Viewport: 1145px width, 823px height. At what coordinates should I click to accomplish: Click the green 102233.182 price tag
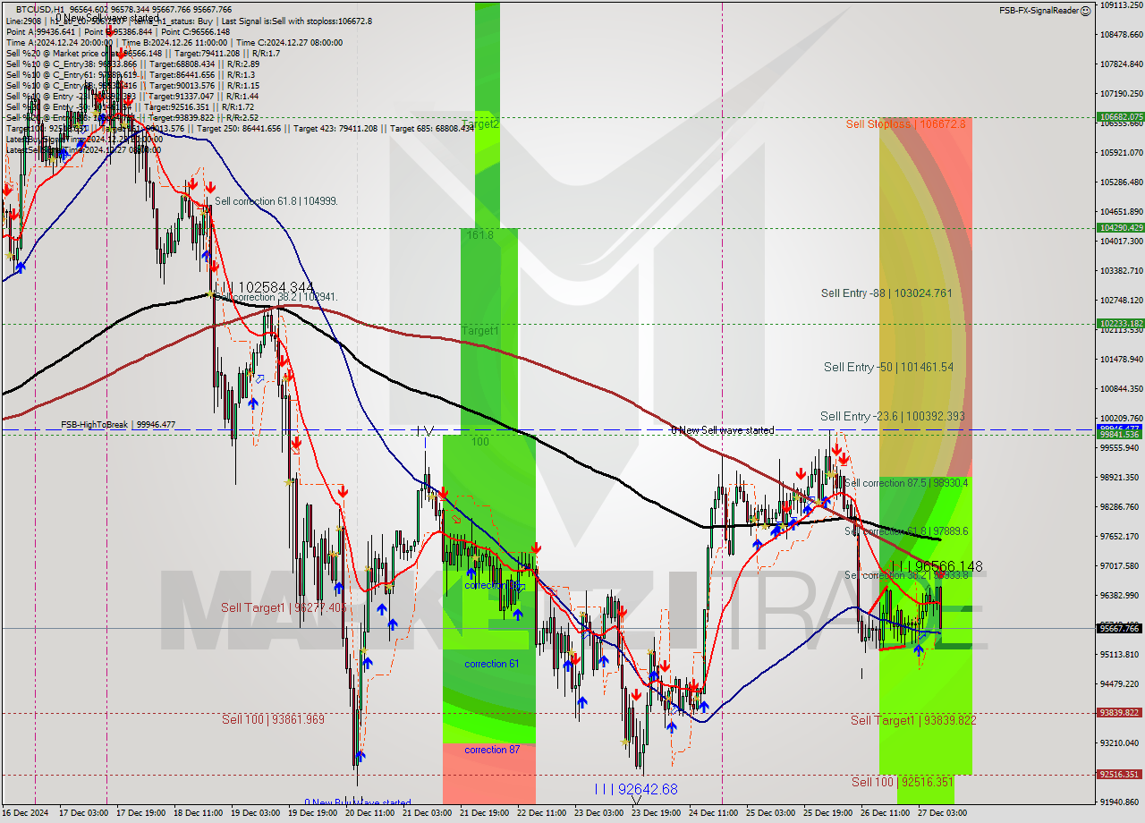pyautogui.click(x=1120, y=324)
